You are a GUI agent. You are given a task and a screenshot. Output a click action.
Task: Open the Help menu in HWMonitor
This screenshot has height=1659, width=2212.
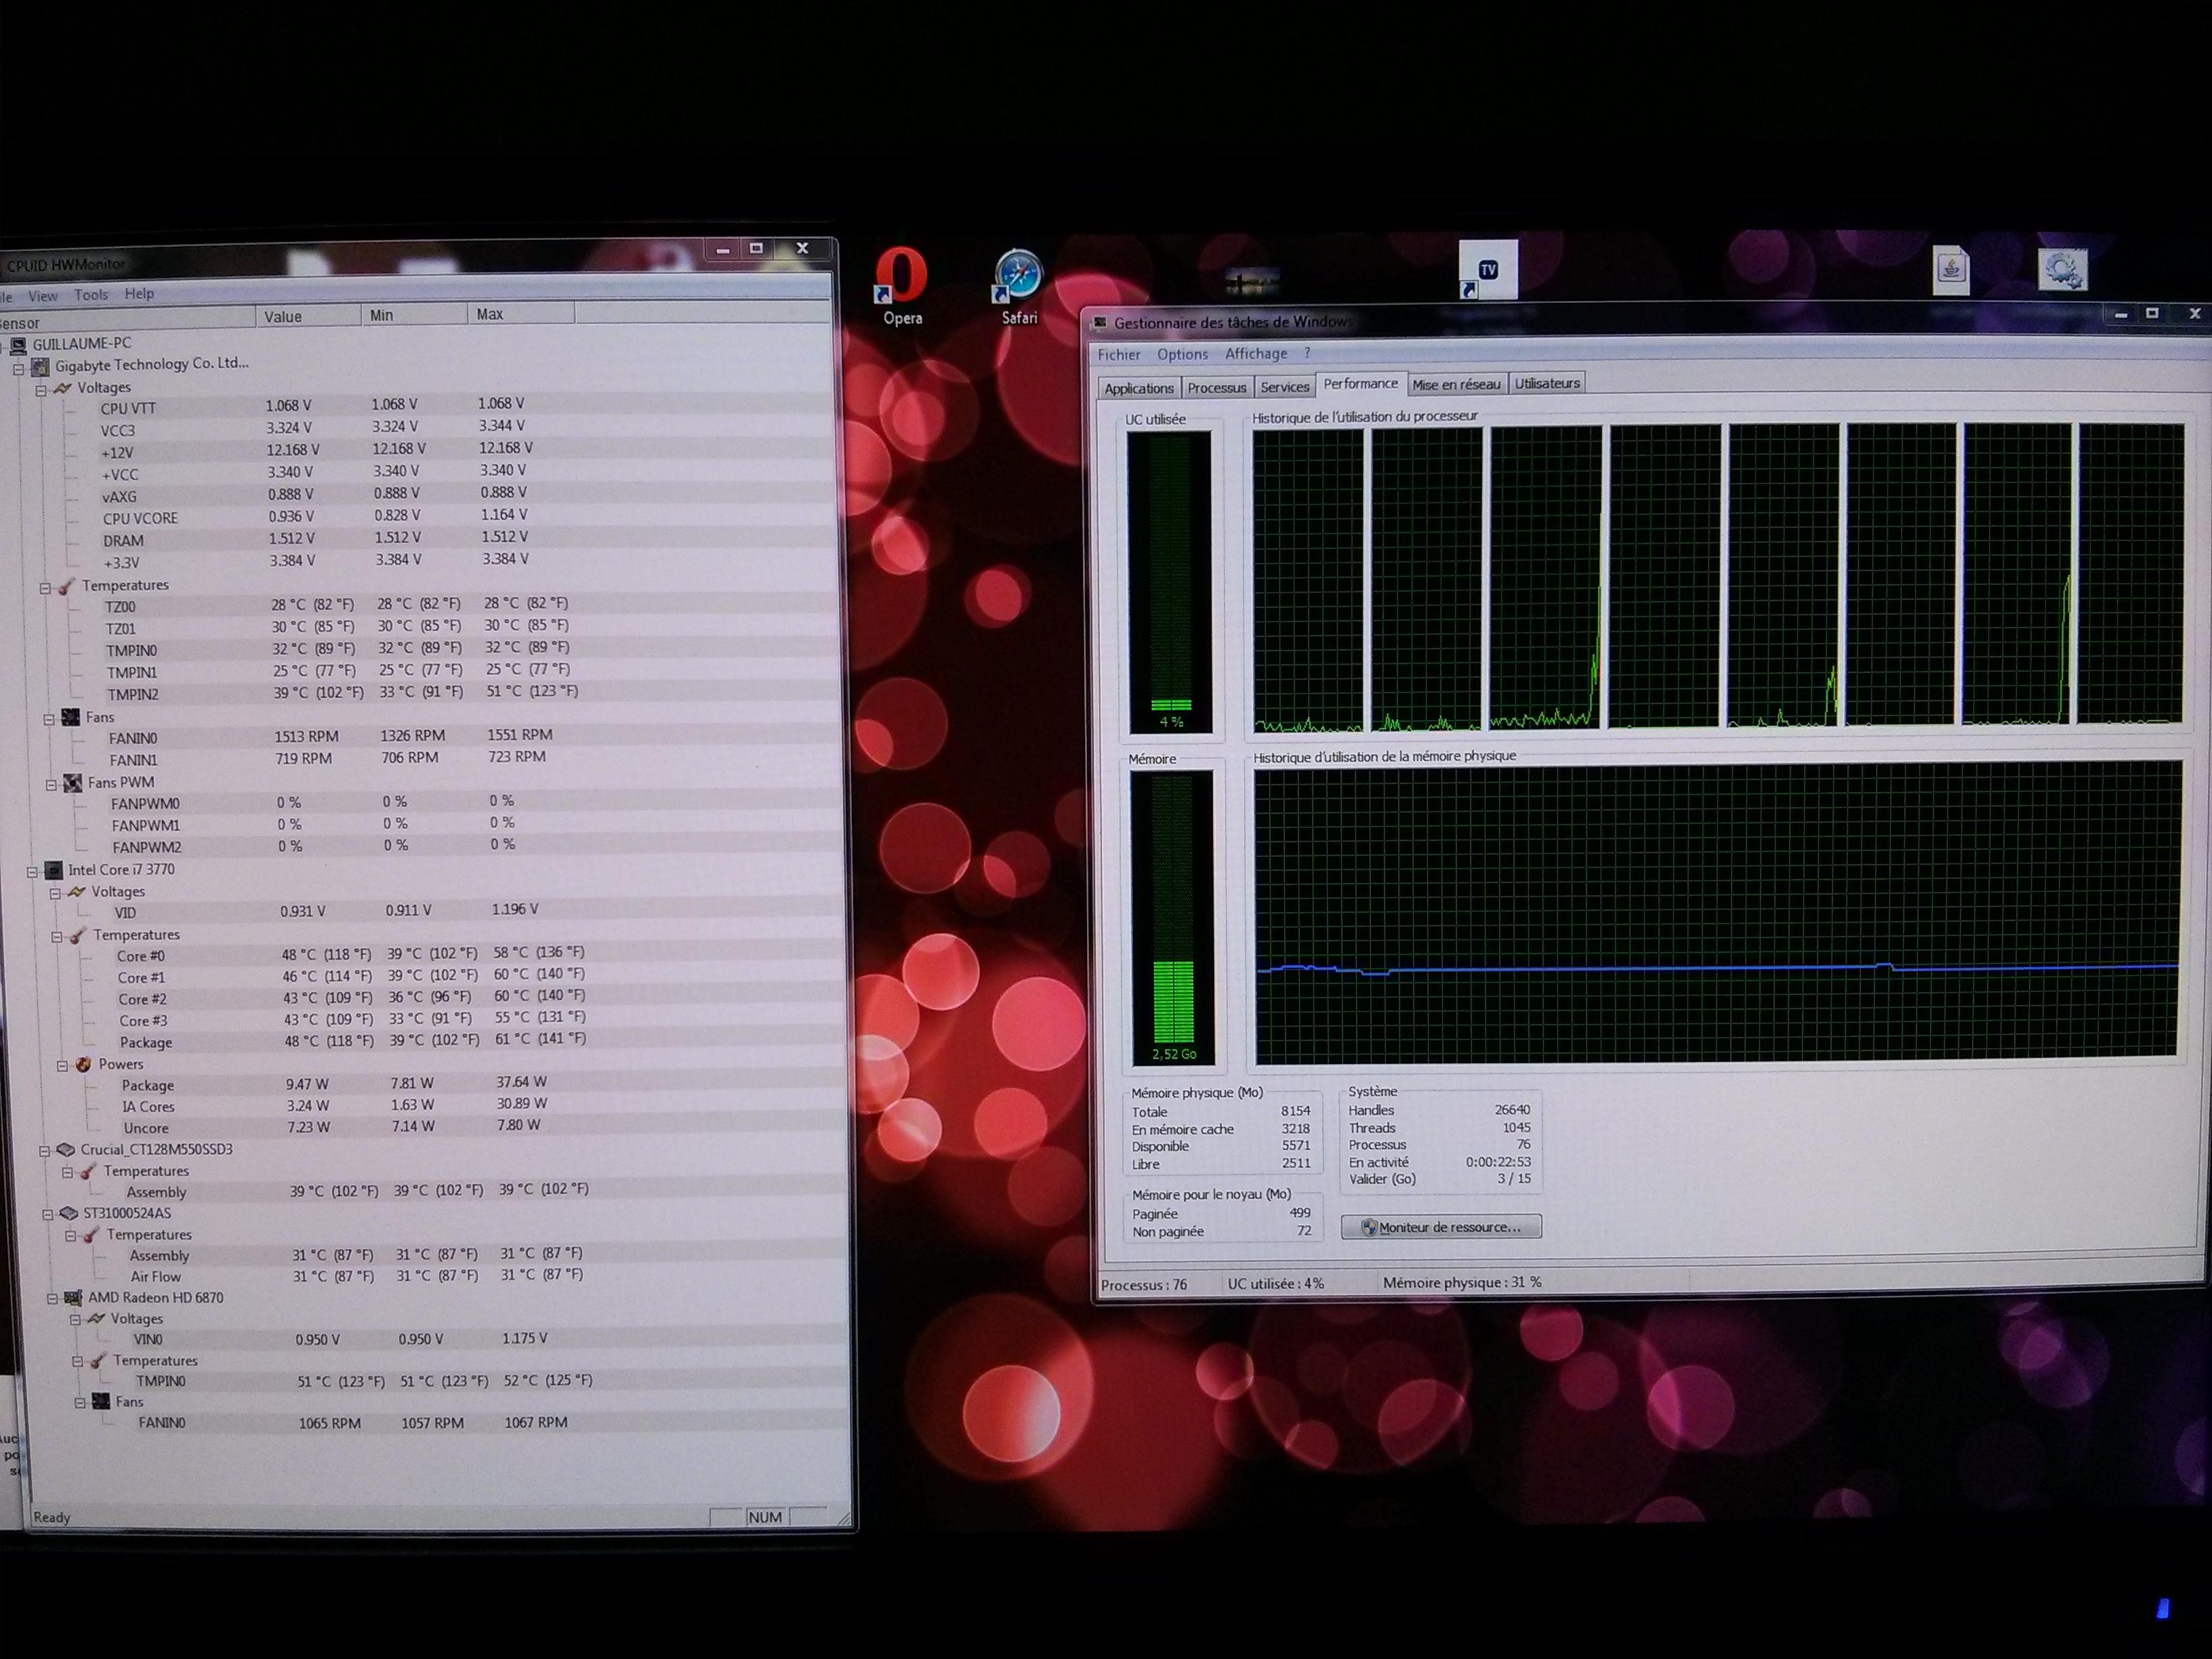coord(139,294)
